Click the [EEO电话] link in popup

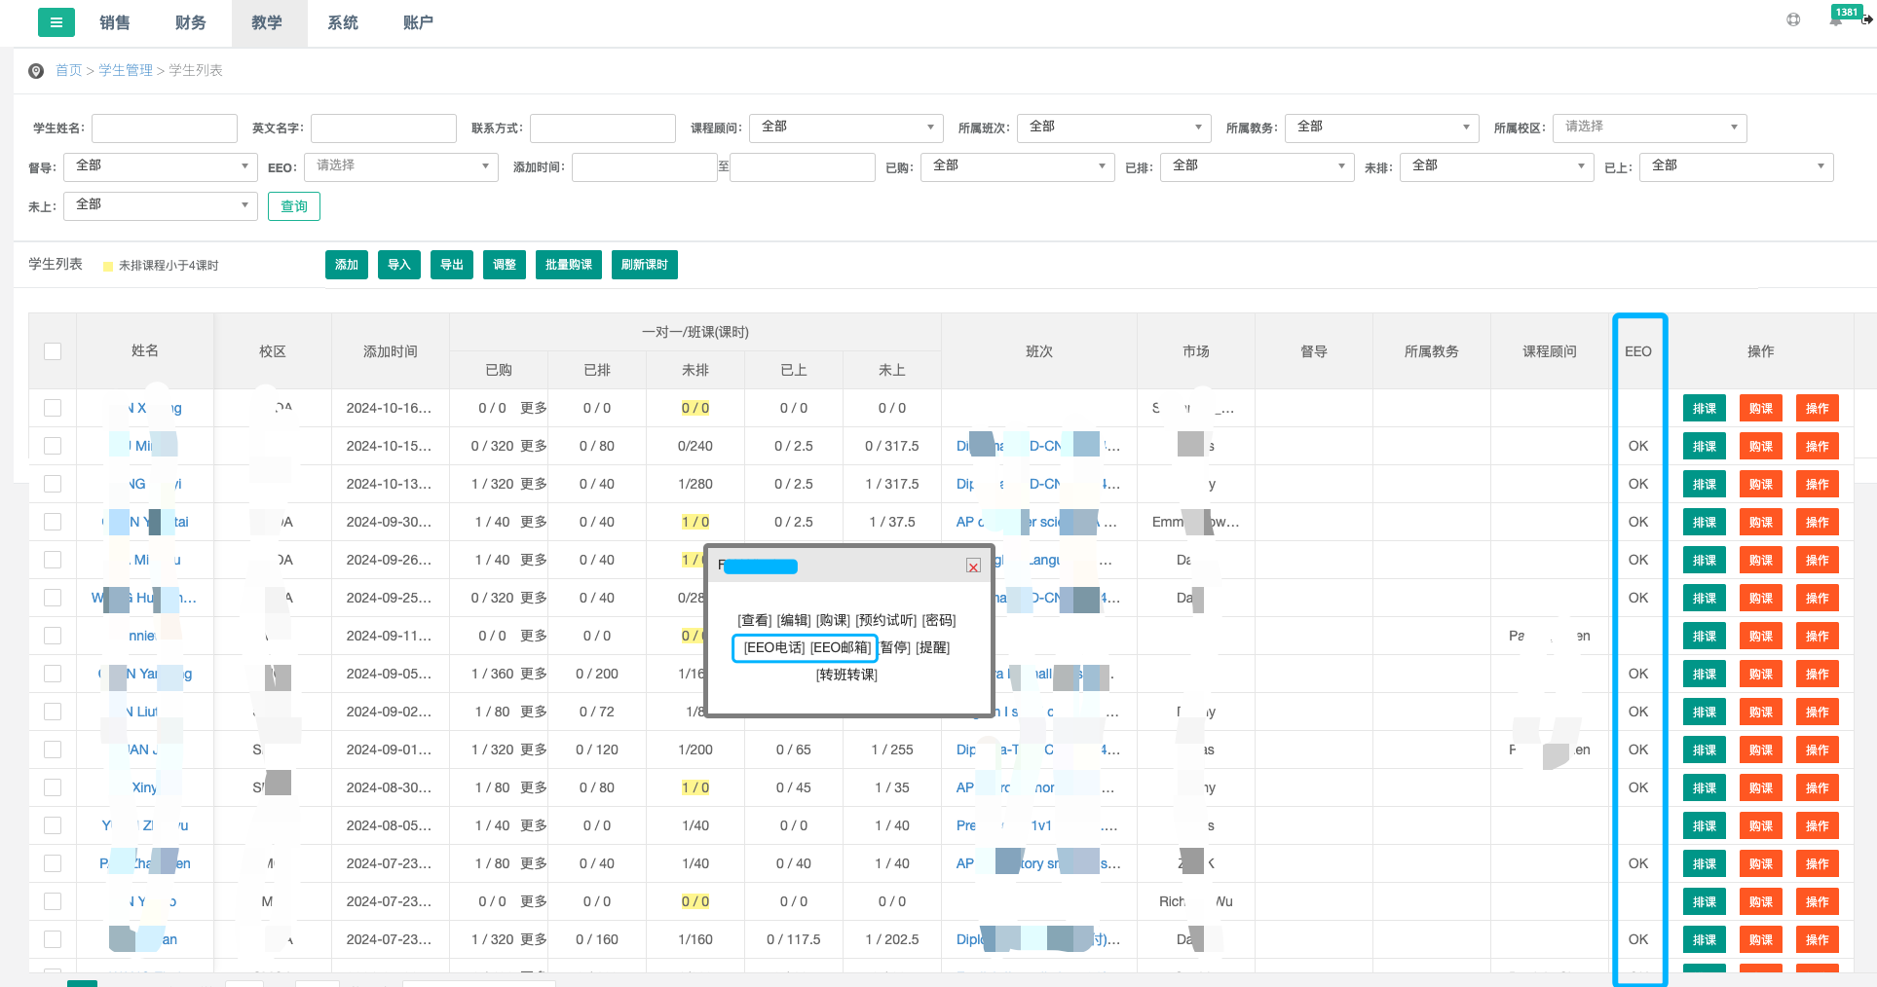773,647
